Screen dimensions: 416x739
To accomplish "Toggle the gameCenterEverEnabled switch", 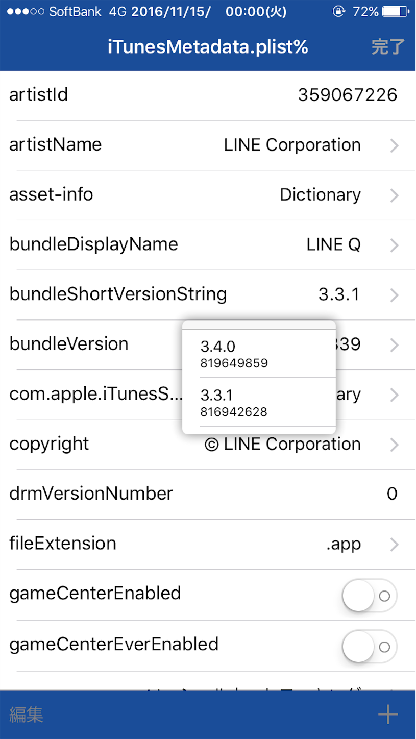I will click(x=370, y=647).
